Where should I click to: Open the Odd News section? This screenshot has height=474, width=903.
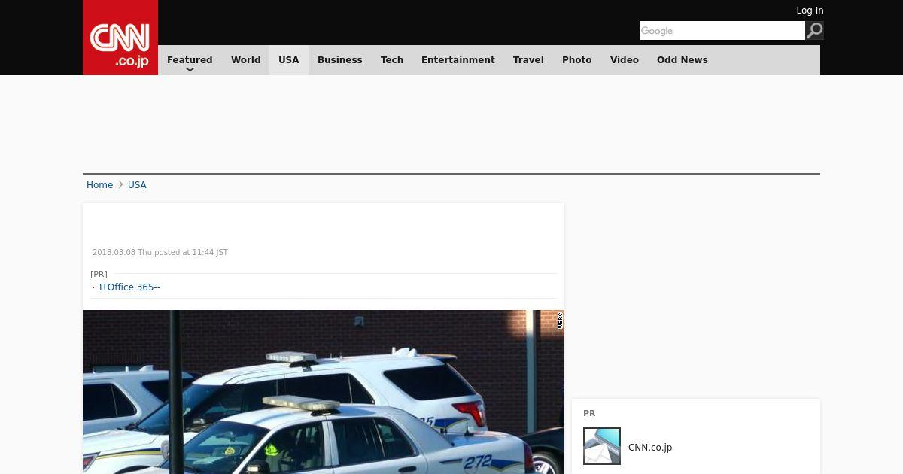click(683, 60)
